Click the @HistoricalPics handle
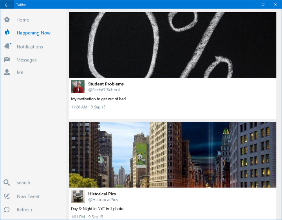This screenshot has width=282, height=220. click(103, 200)
